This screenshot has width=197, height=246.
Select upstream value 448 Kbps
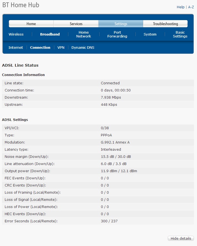(109, 104)
